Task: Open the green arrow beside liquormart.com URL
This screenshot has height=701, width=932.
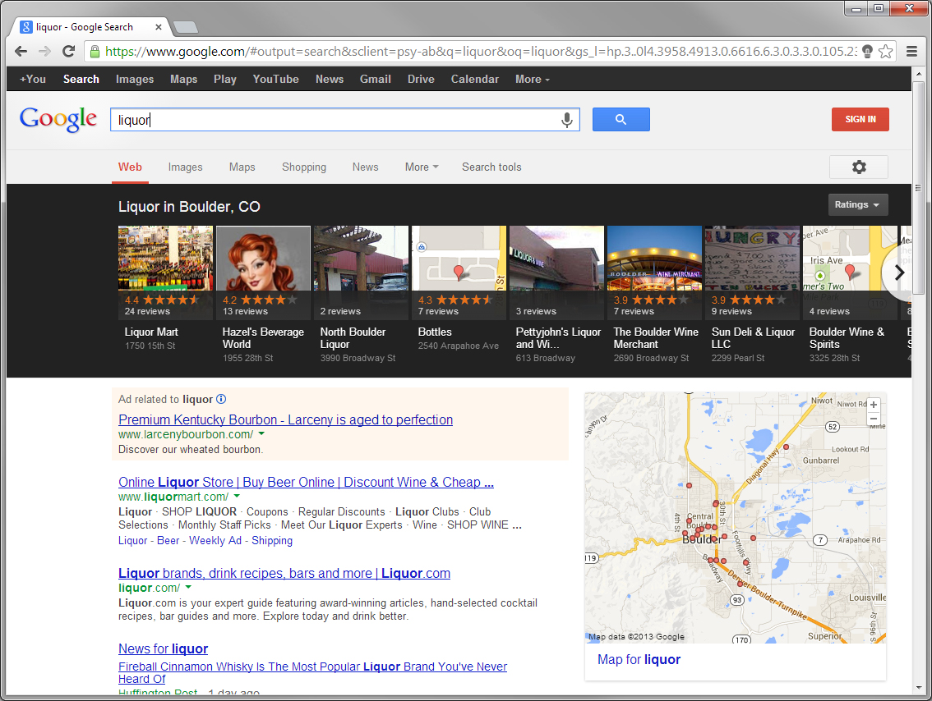Action: coord(237,497)
